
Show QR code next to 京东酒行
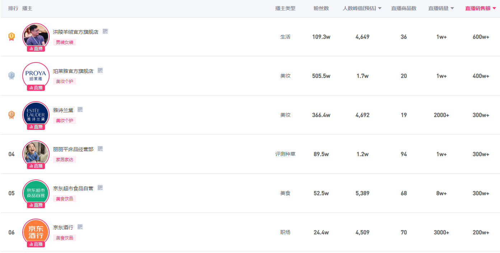coord(80,227)
